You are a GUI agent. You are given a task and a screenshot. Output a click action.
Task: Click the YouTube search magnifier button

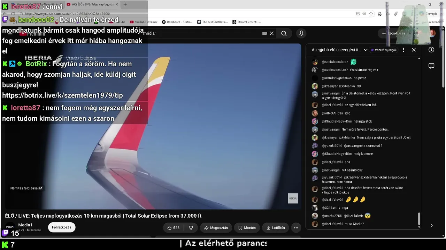[284, 33]
